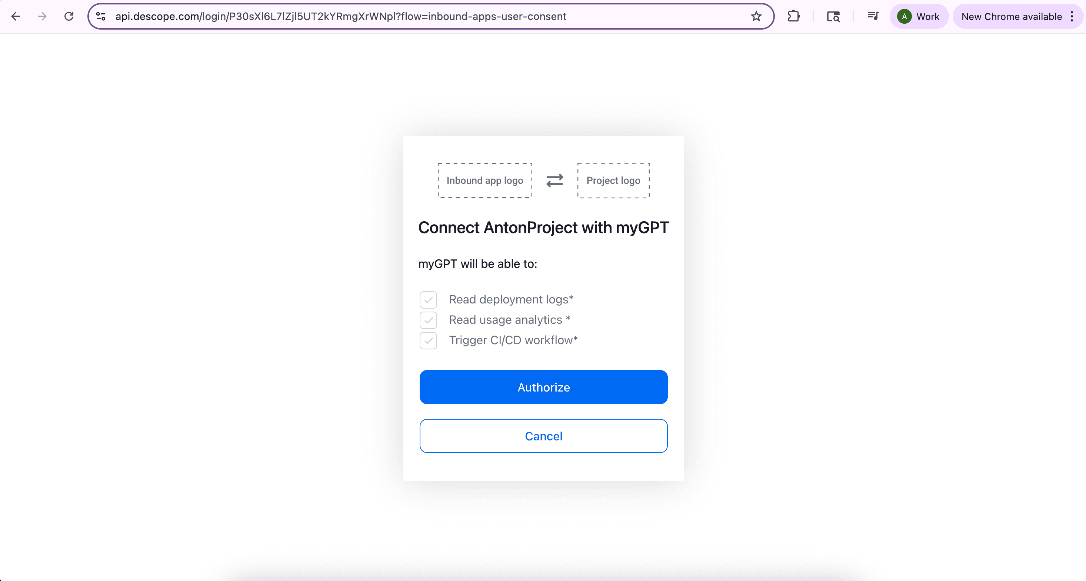Open the Chrome three-dot menu
The width and height of the screenshot is (1086, 581).
(1073, 16)
